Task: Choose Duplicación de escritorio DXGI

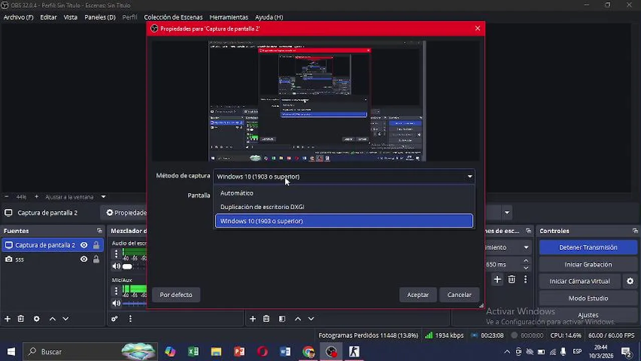Action: coord(344,207)
